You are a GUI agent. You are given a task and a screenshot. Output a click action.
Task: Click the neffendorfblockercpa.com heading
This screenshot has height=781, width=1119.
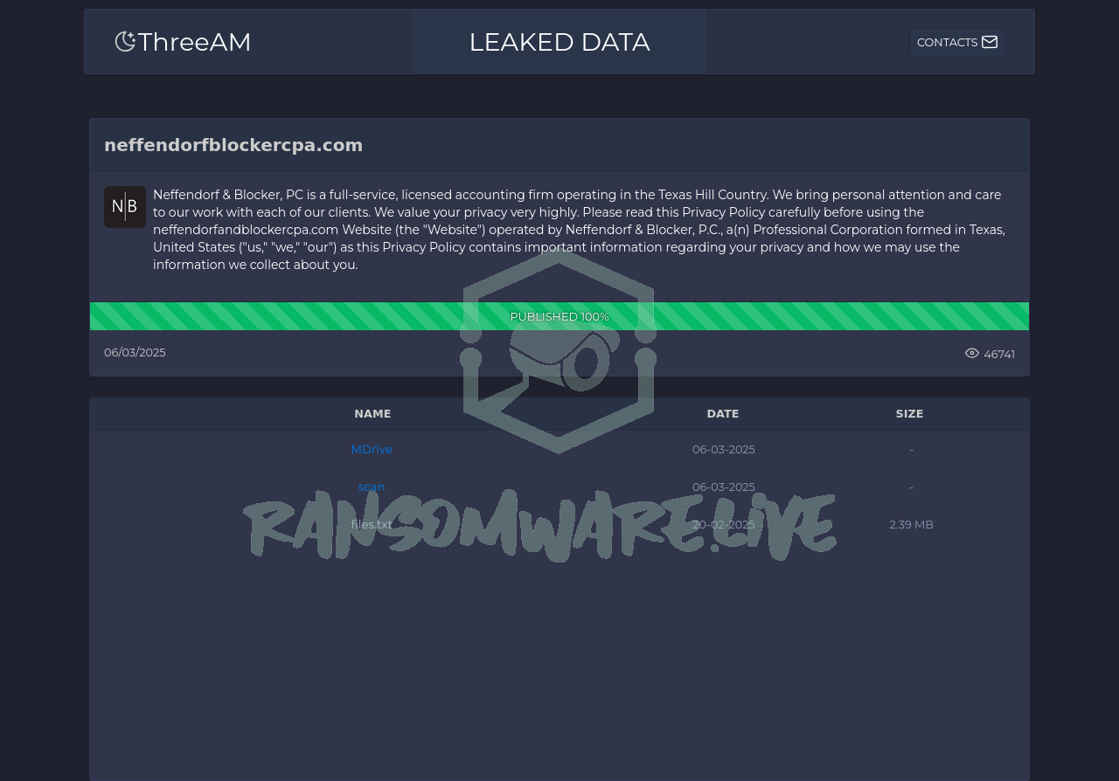(x=233, y=145)
